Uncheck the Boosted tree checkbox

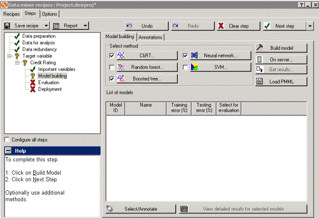[112, 79]
